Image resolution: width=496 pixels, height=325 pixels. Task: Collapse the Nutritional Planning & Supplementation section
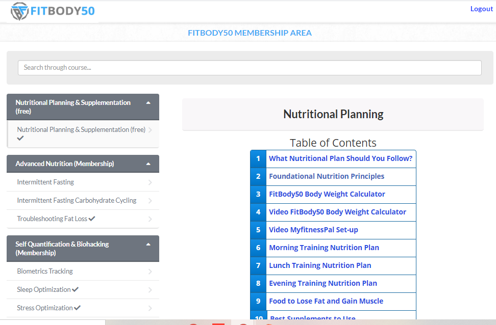pyautogui.click(x=148, y=103)
